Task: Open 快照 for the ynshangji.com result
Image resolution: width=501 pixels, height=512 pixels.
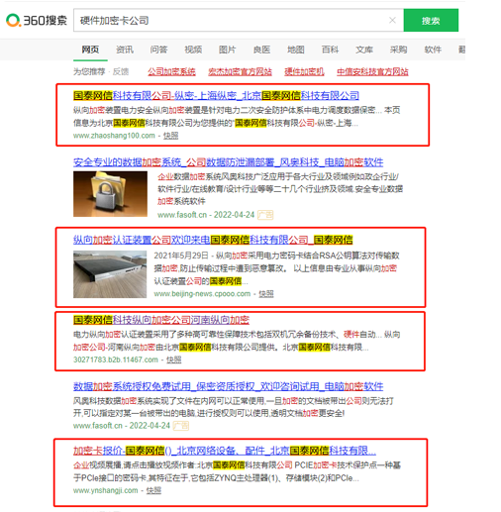Action: (x=153, y=490)
